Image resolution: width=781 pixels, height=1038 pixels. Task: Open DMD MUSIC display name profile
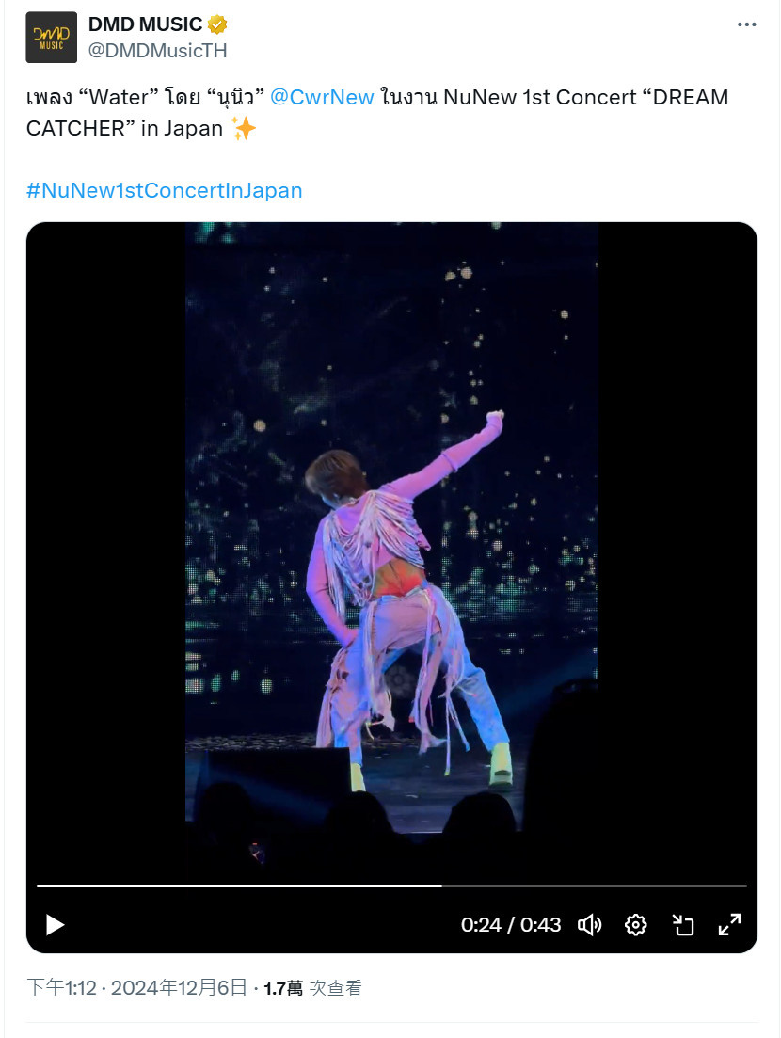(145, 24)
